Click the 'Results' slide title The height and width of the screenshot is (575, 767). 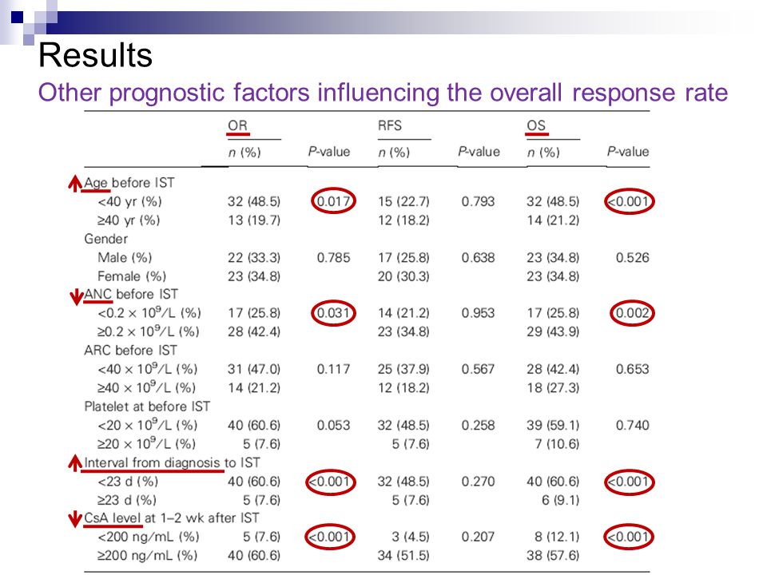click(95, 55)
